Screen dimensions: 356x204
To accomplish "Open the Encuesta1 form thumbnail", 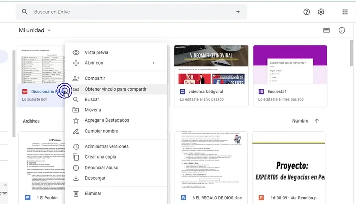I will 290,65.
